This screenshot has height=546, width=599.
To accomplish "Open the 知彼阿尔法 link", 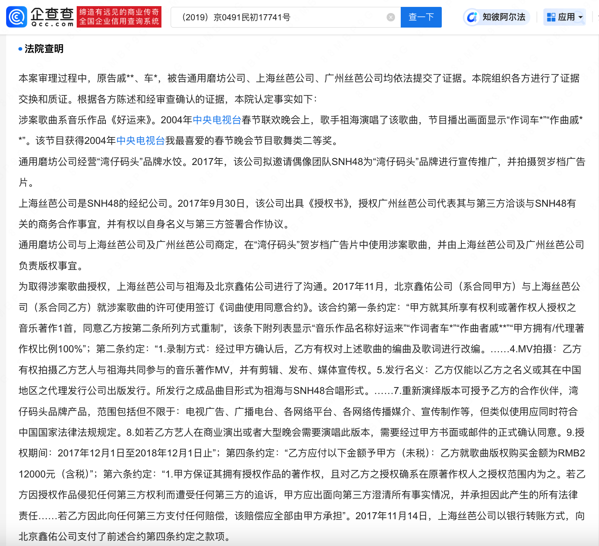I will click(504, 17).
